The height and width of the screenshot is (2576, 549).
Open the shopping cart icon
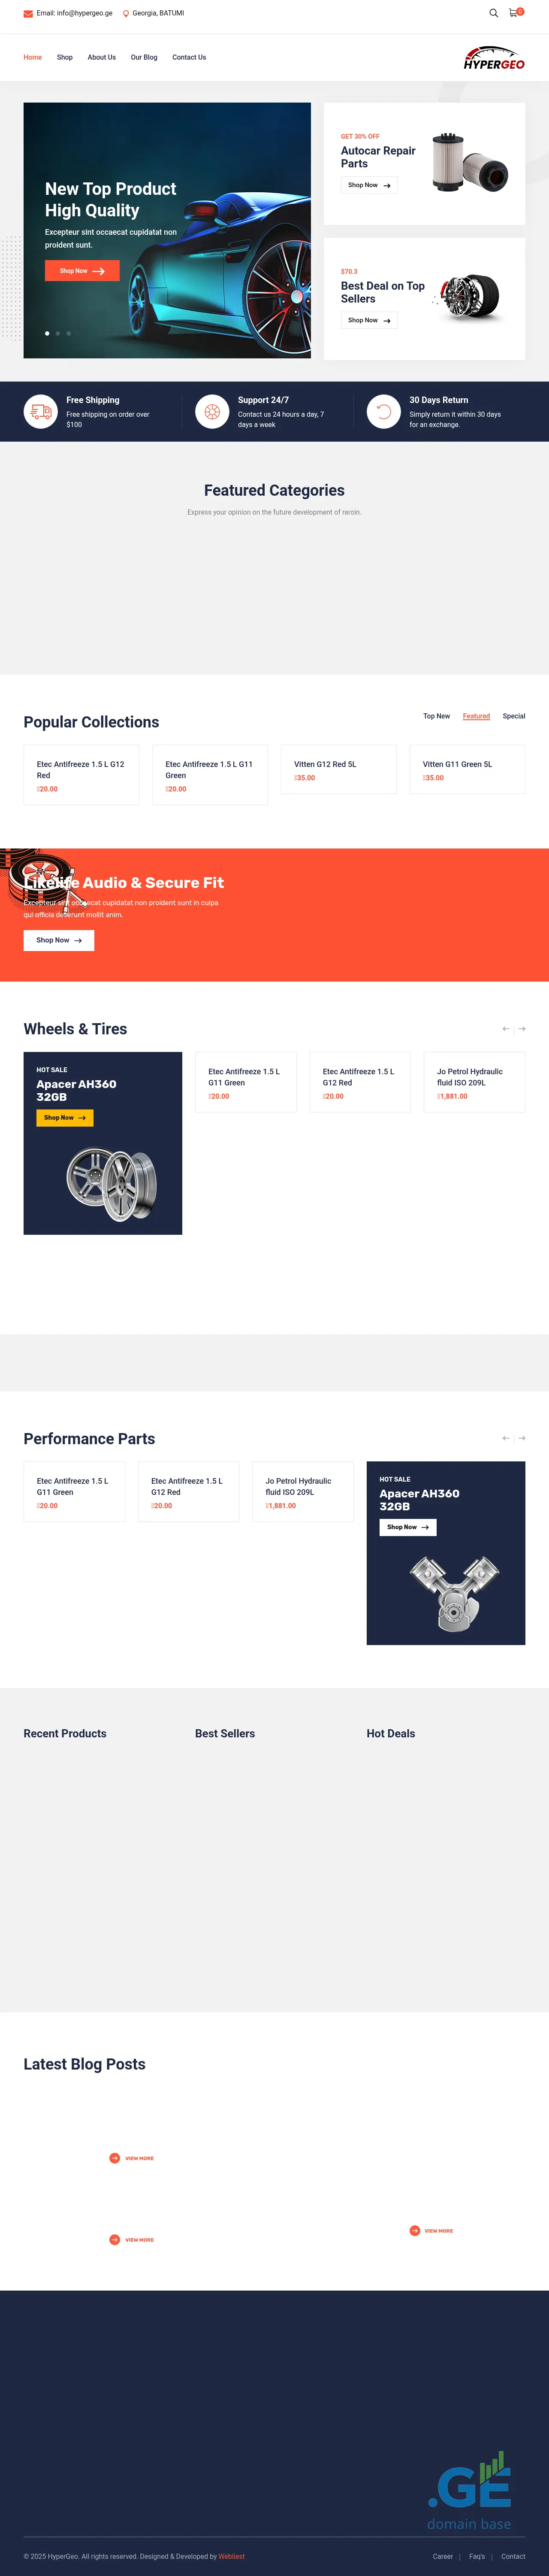(x=516, y=13)
